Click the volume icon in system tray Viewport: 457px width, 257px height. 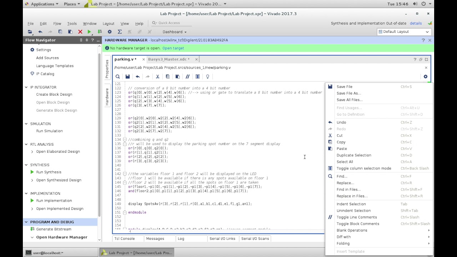415,4
